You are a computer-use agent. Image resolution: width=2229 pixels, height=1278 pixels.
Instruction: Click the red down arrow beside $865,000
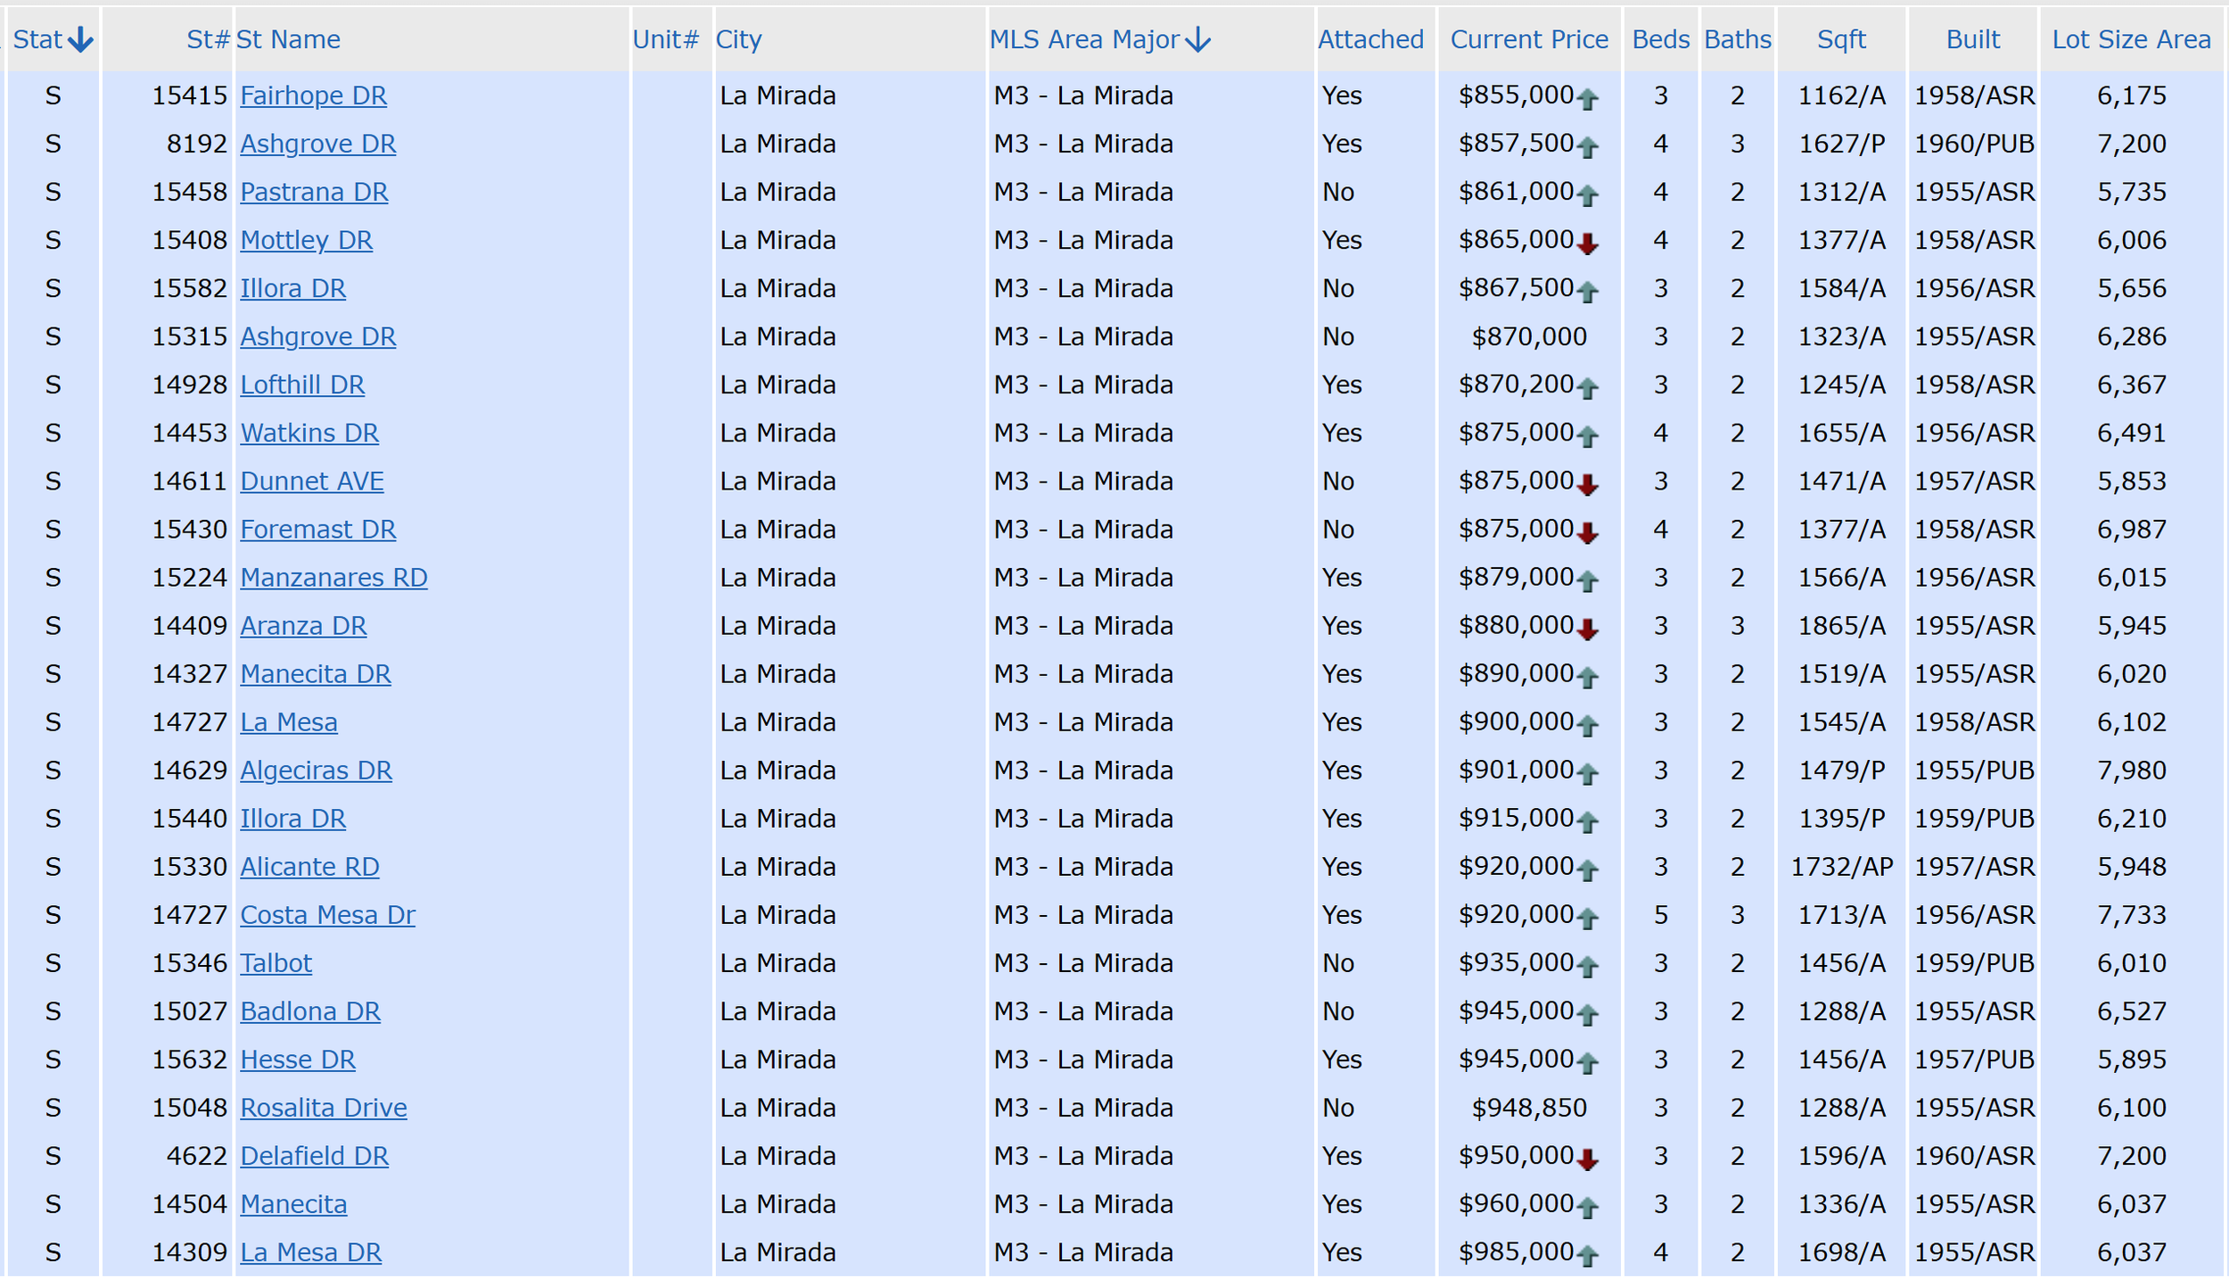1587,243
